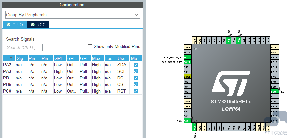Click the PA1 pin on chip
290x138 pixels.
pyautogui.click(x=187, y=116)
